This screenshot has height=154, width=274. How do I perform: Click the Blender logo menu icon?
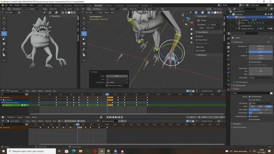click(3, 5)
